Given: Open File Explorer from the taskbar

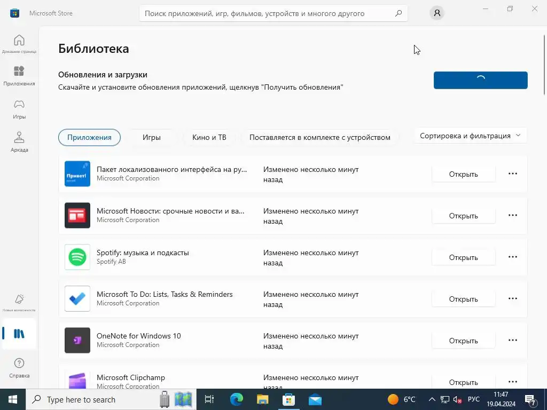Looking at the screenshot, I should point(263,399).
